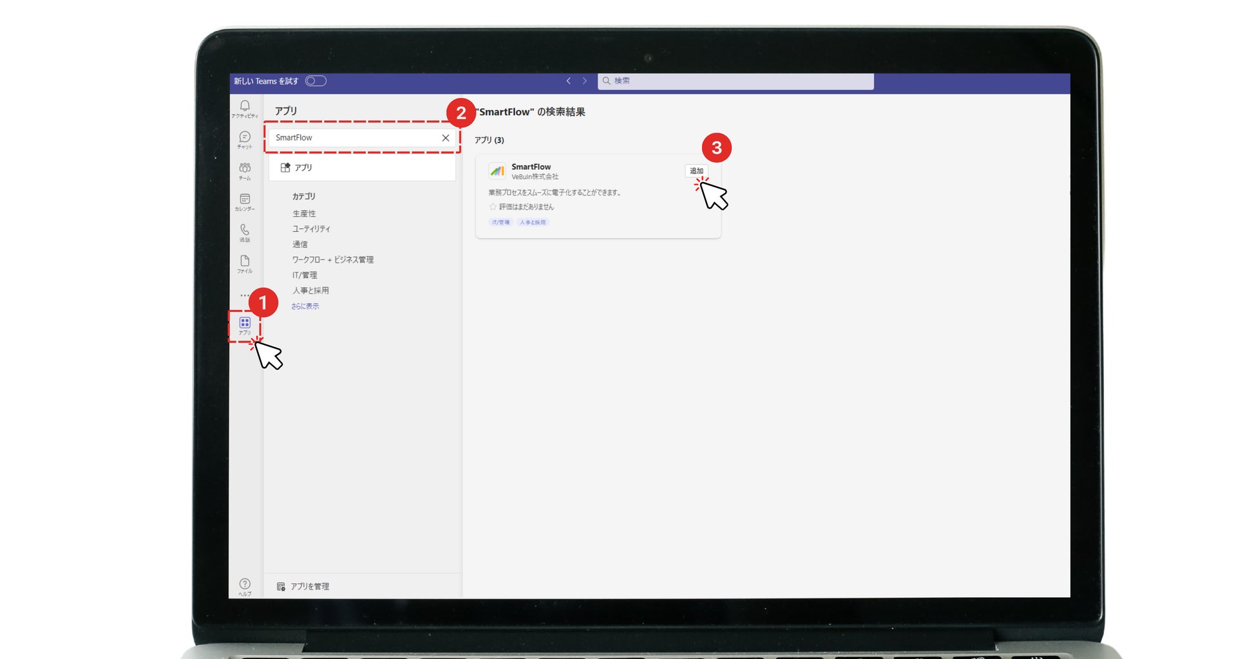Filter by ワークフロー + ビジネス管理 category
Viewport: 1256px width, 659px height.
pos(333,259)
